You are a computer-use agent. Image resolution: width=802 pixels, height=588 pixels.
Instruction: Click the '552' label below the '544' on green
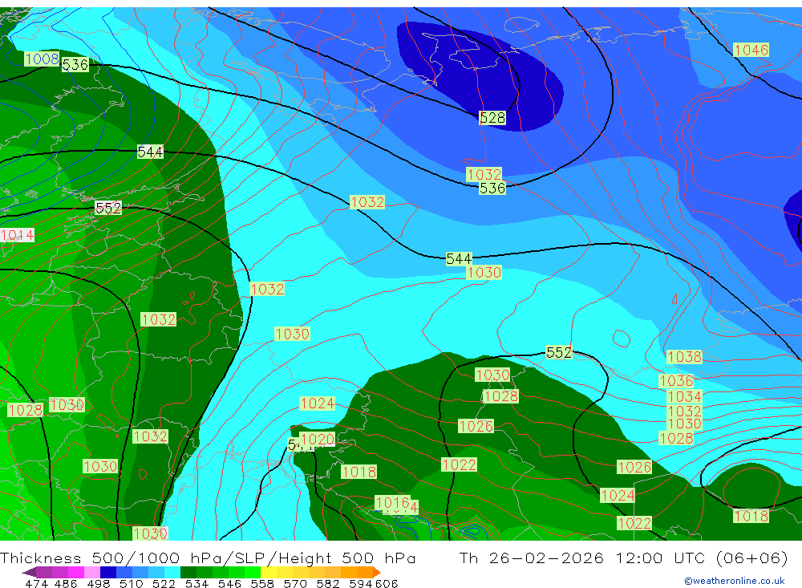(x=108, y=208)
